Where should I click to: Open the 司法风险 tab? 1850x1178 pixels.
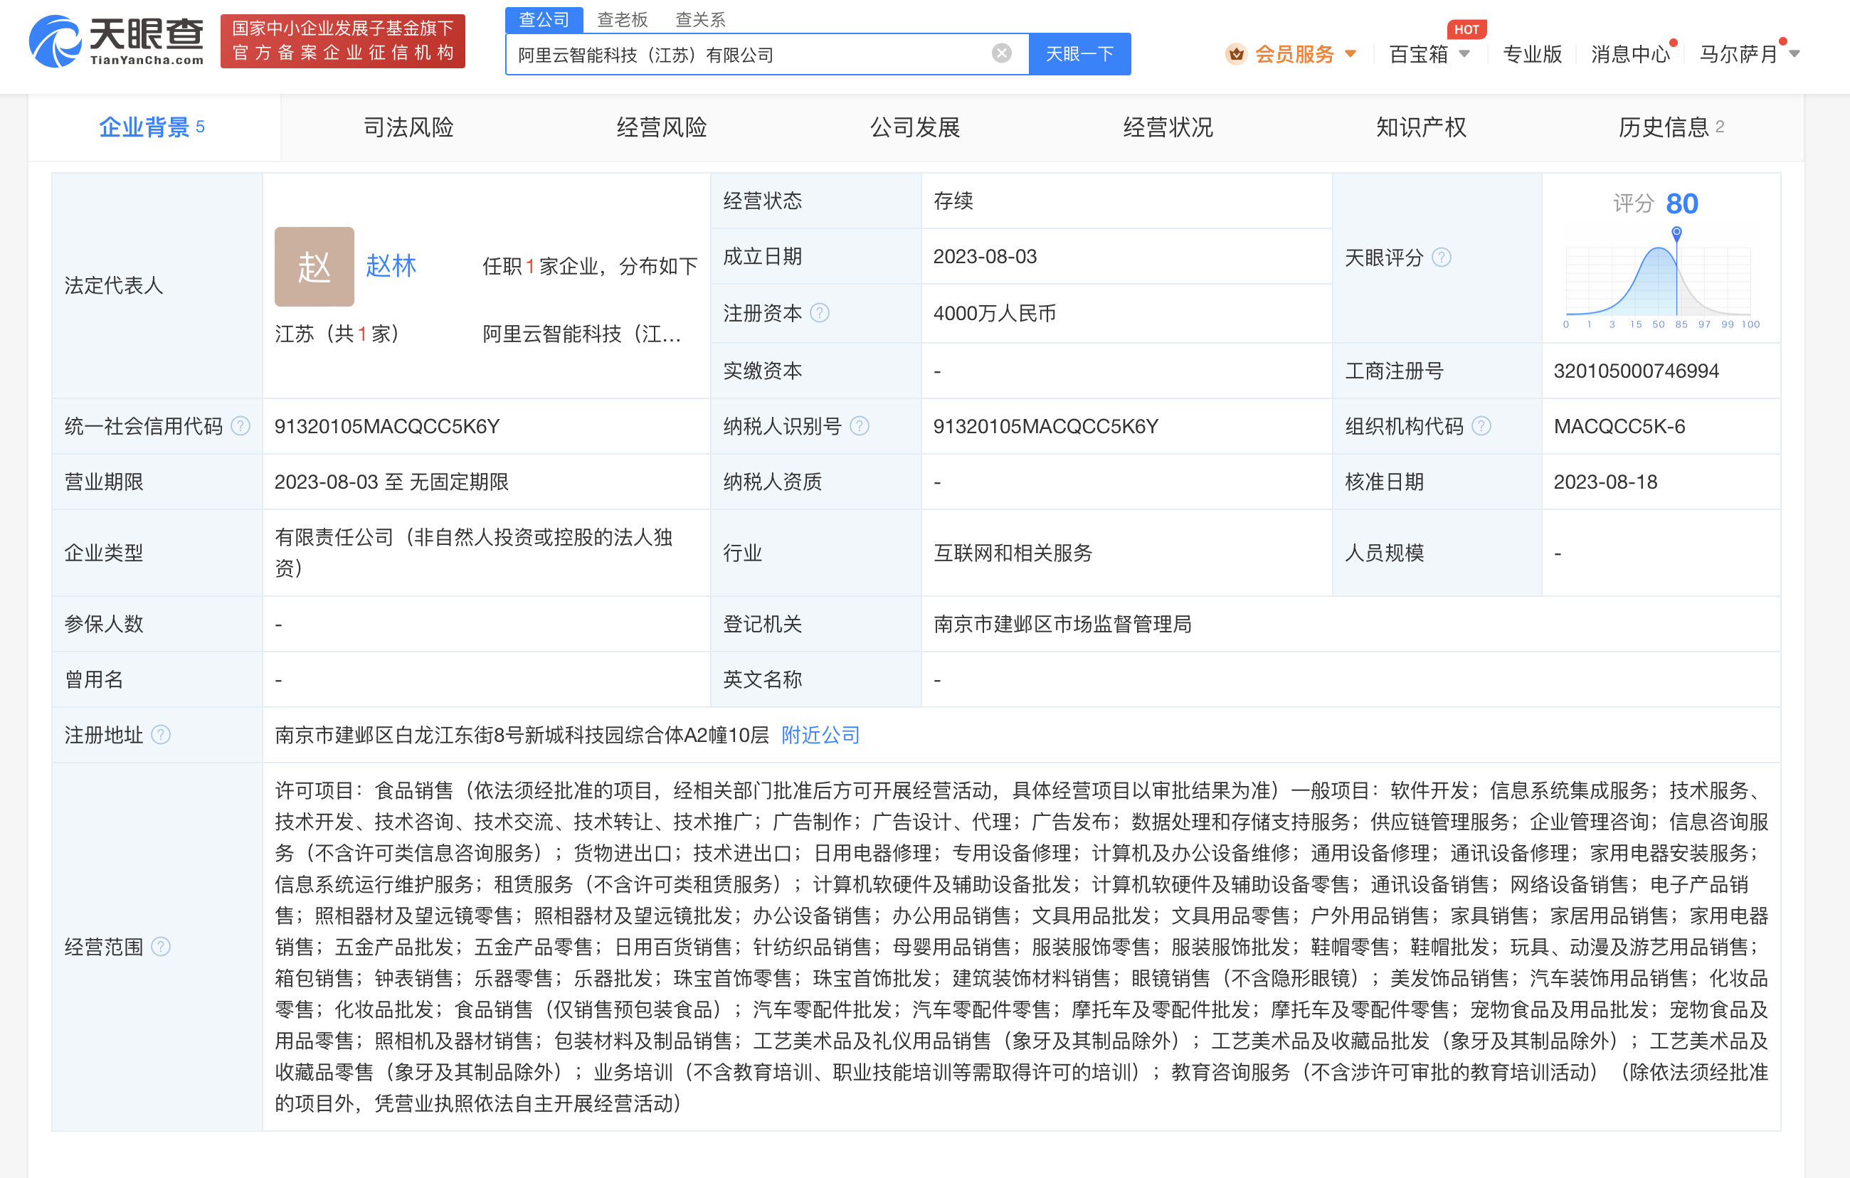[408, 127]
